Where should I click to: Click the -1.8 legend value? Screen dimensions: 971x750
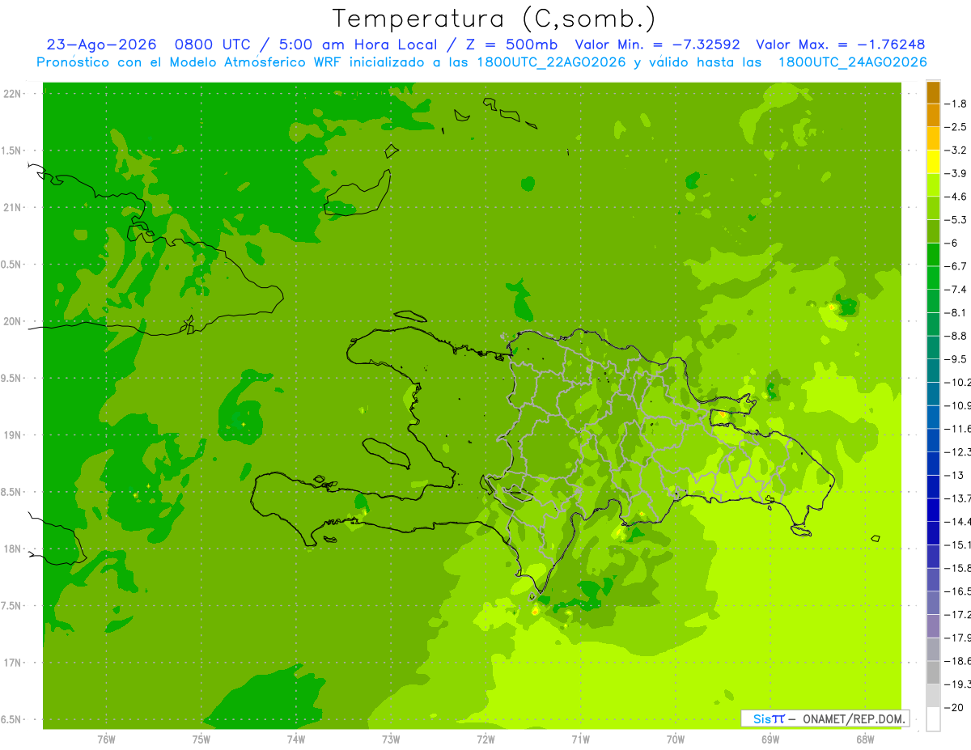pyautogui.click(x=956, y=104)
